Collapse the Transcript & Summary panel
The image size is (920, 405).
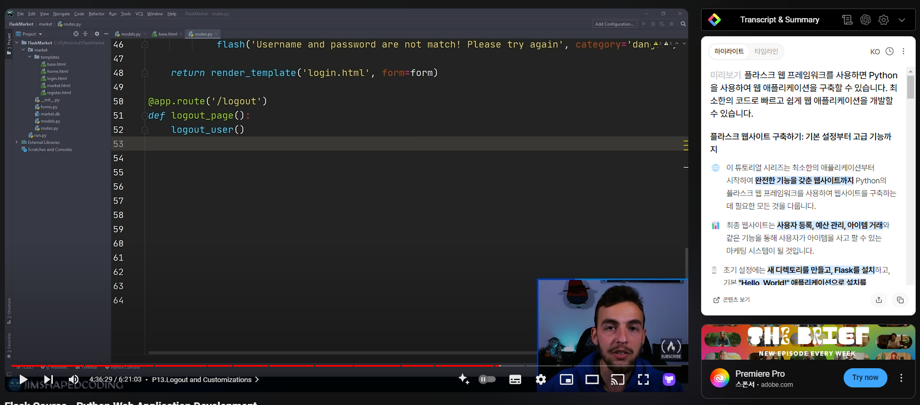click(x=902, y=20)
